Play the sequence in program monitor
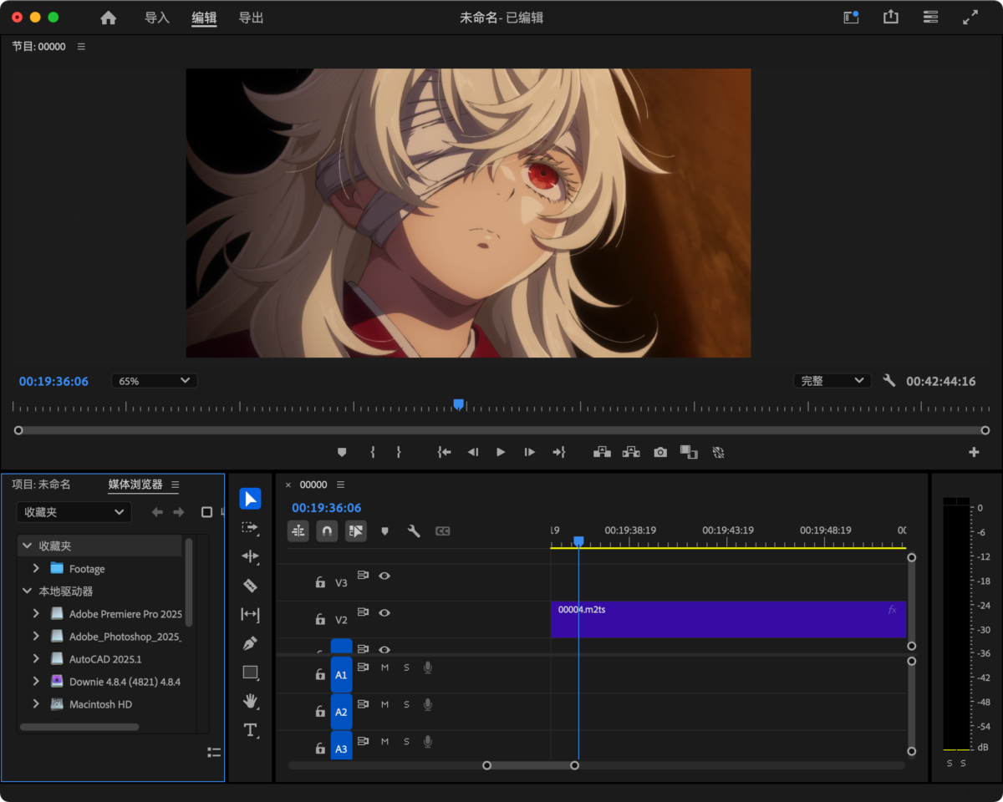This screenshot has height=802, width=1003. click(x=501, y=452)
